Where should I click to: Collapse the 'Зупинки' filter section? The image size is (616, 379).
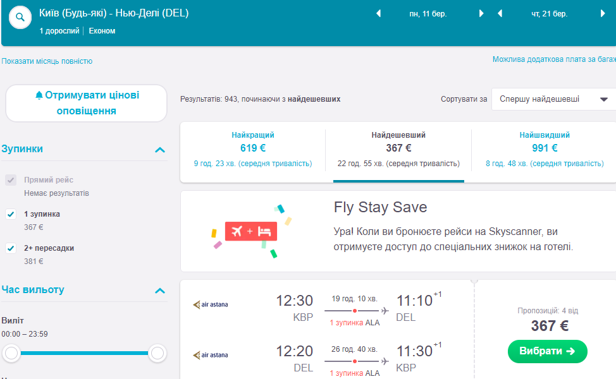[160, 150]
